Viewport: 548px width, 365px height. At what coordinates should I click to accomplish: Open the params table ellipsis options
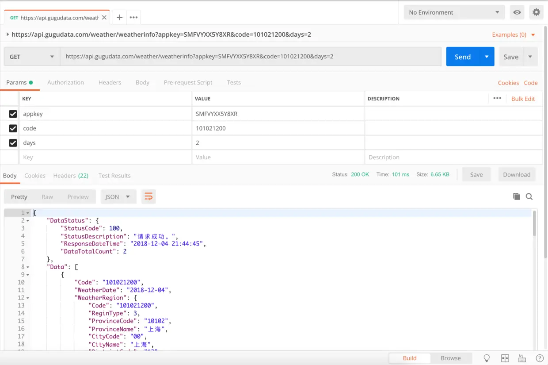(x=497, y=98)
